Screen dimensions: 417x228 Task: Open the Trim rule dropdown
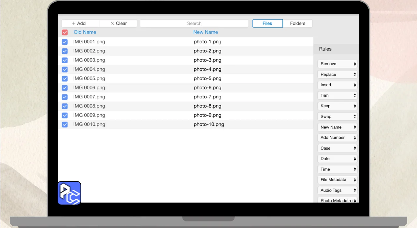(x=338, y=95)
